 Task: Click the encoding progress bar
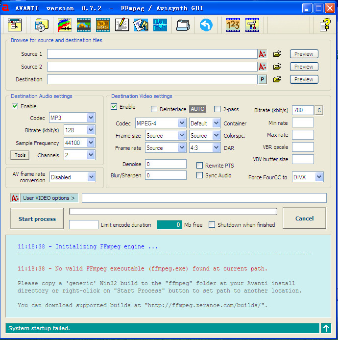[x=173, y=212]
